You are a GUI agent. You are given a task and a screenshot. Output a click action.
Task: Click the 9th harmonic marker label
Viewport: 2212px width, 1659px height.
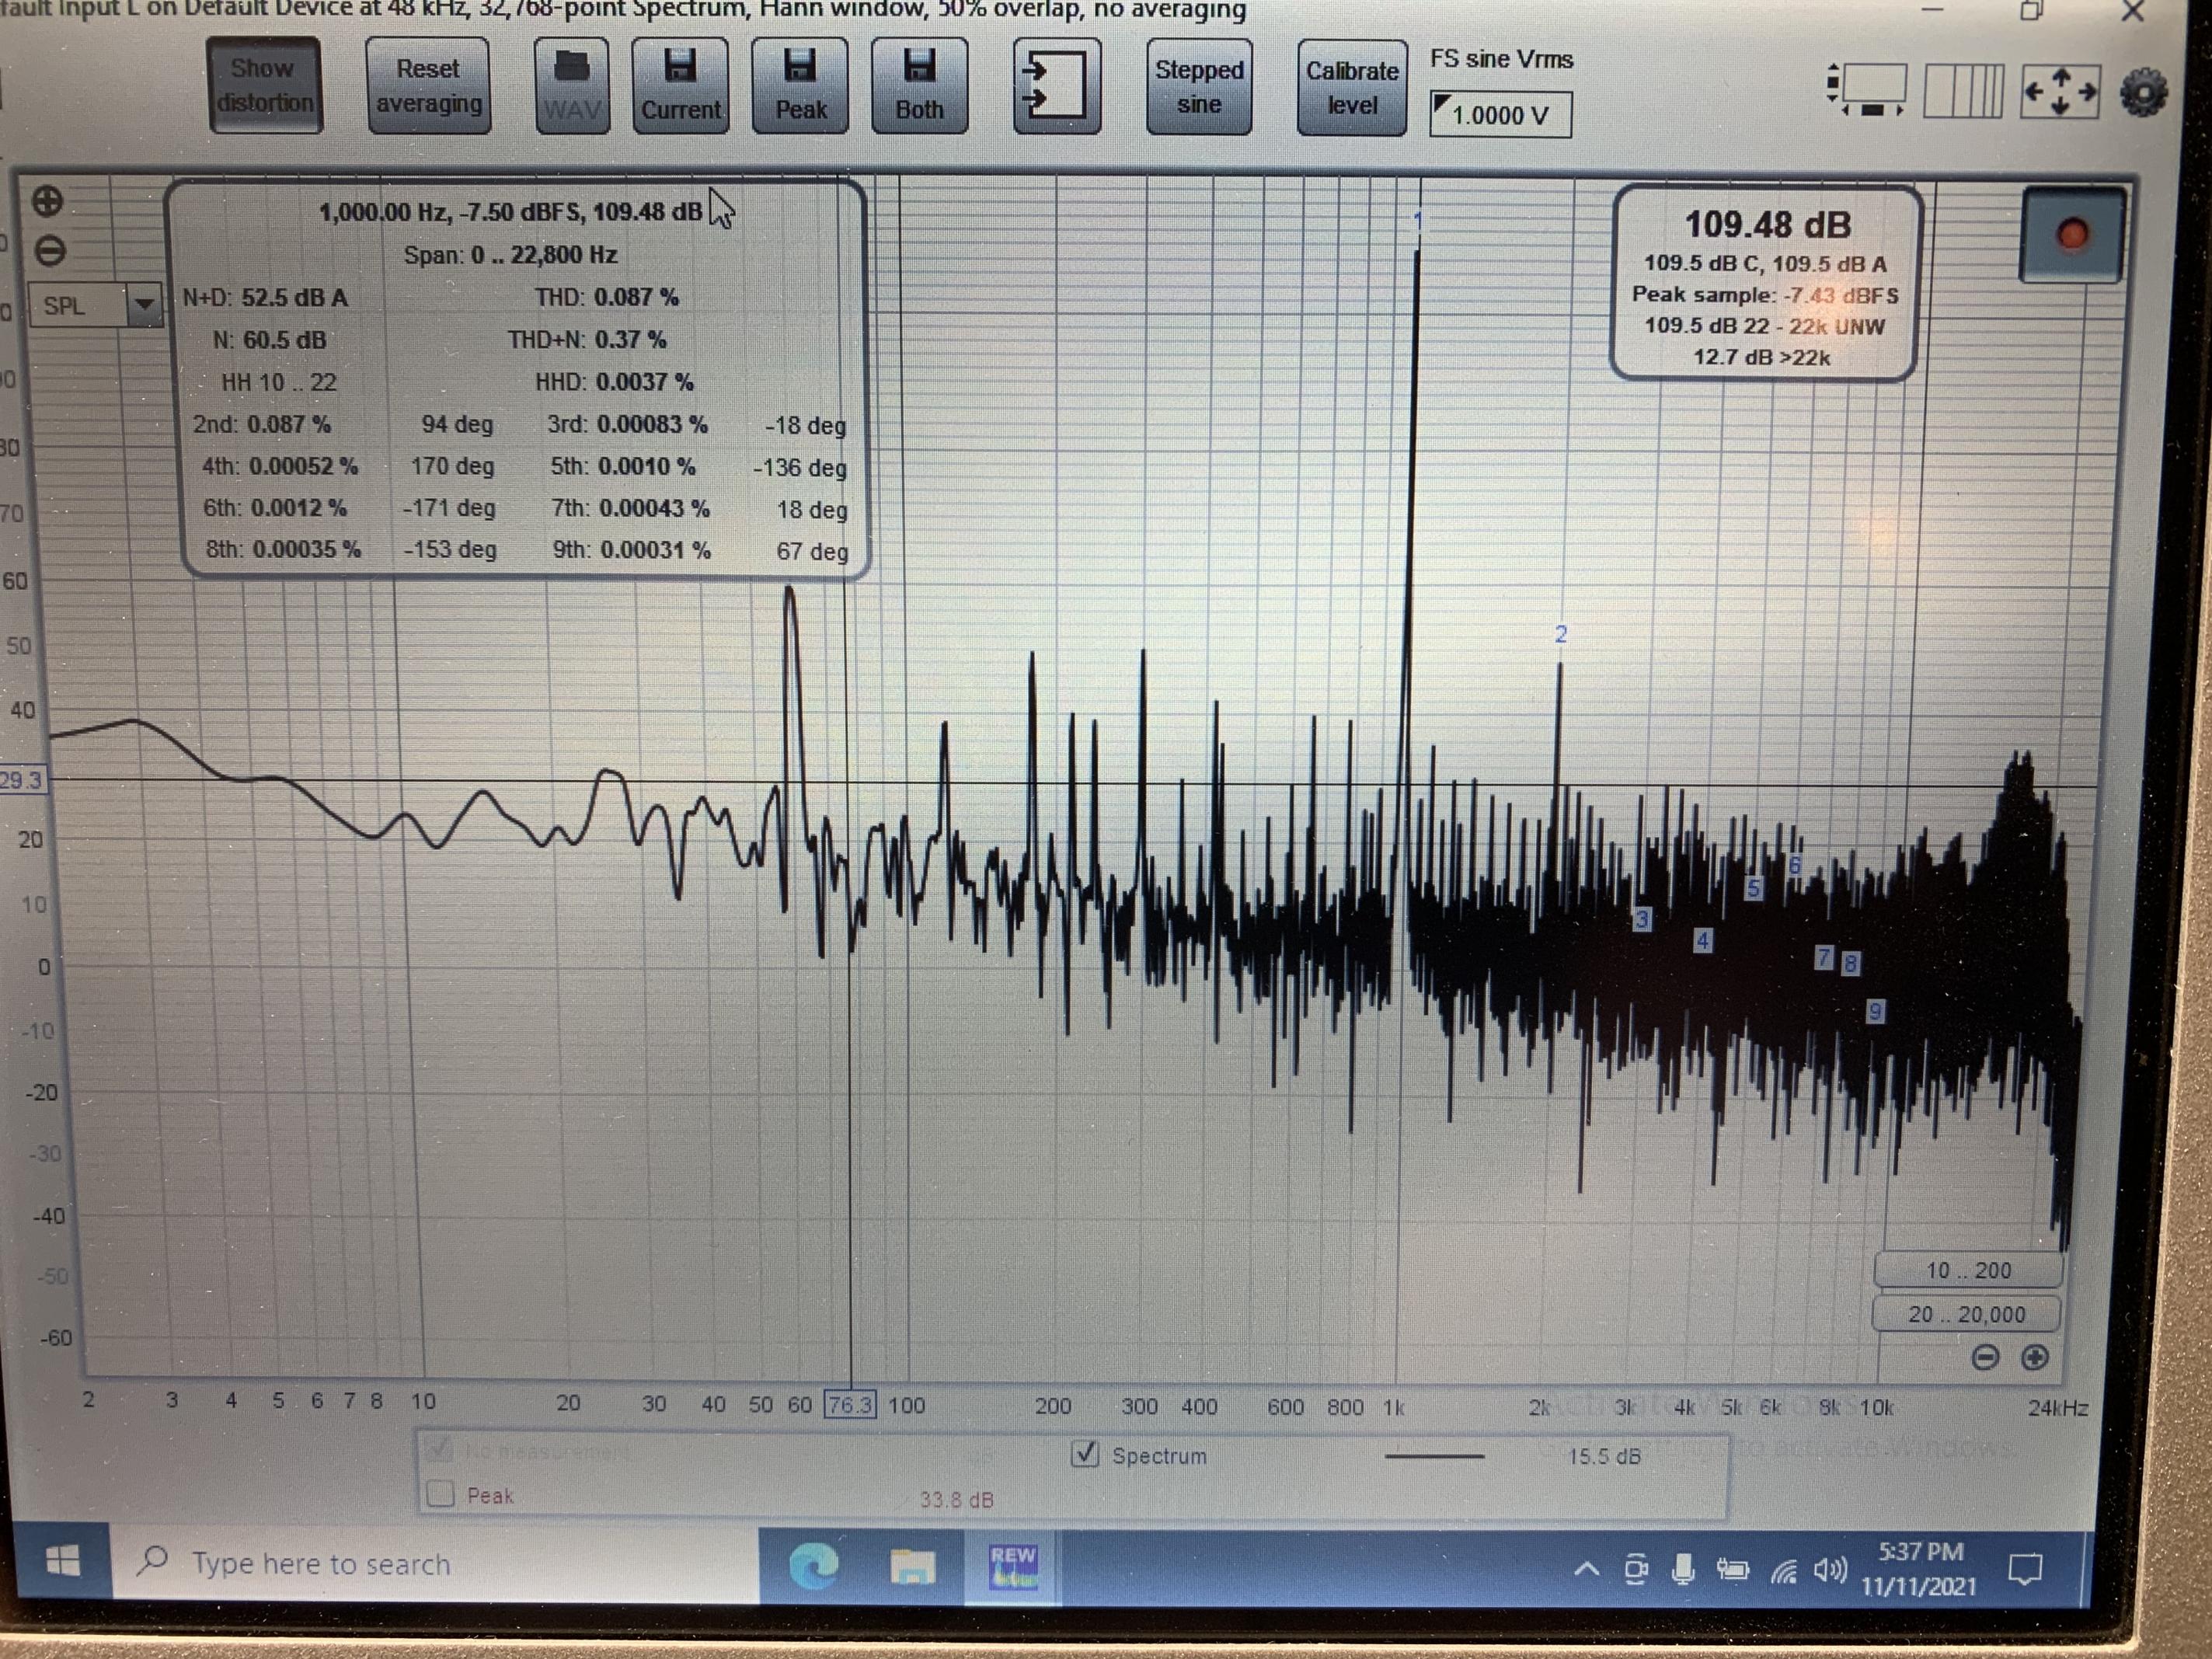tap(1875, 1012)
